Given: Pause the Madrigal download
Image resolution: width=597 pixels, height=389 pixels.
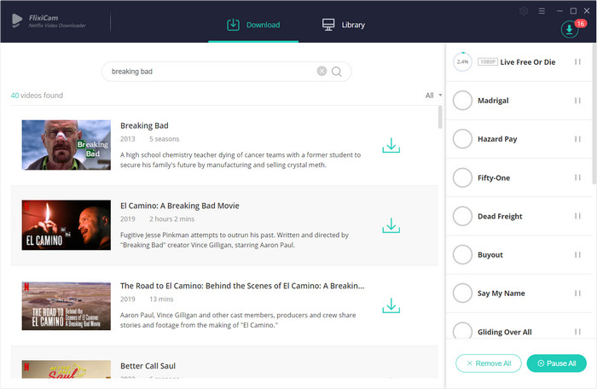Looking at the screenshot, I should click(x=577, y=101).
